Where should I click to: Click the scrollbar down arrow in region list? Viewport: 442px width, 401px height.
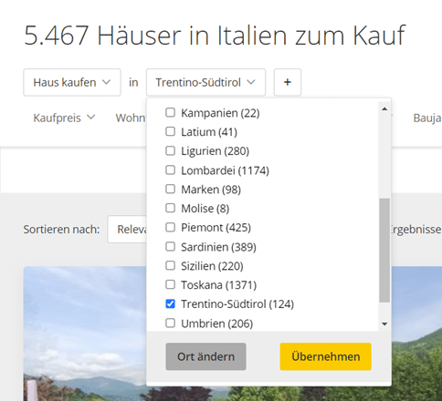click(384, 324)
